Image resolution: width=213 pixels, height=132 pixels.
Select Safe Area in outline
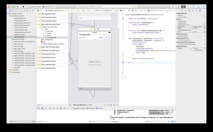coord(50,31)
